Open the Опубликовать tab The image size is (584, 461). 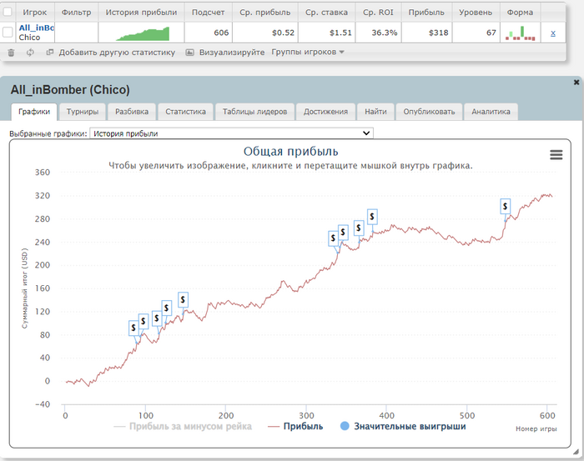[429, 112]
